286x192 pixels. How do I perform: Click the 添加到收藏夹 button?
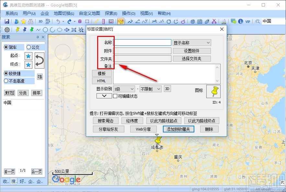(178, 129)
